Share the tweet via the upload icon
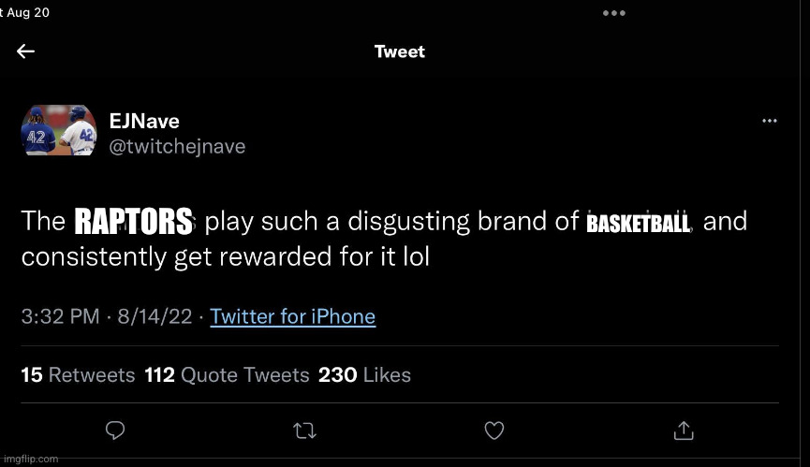 [684, 430]
